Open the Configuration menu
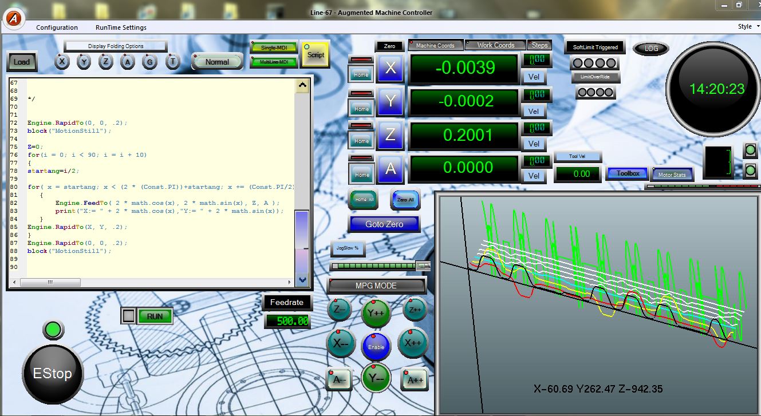Image resolution: width=761 pixels, height=416 pixels. click(57, 27)
